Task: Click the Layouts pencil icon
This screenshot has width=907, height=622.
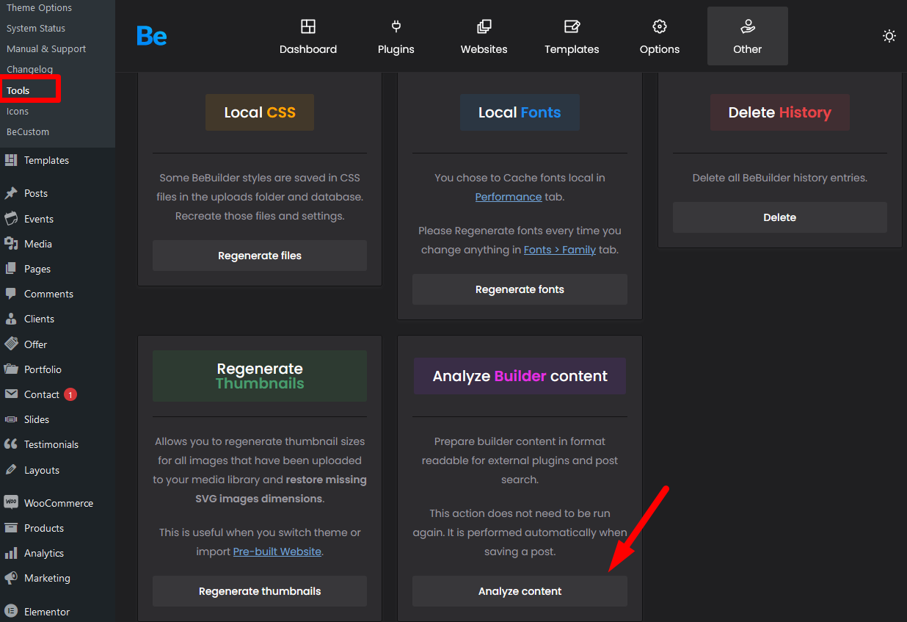Action: click(x=11, y=470)
